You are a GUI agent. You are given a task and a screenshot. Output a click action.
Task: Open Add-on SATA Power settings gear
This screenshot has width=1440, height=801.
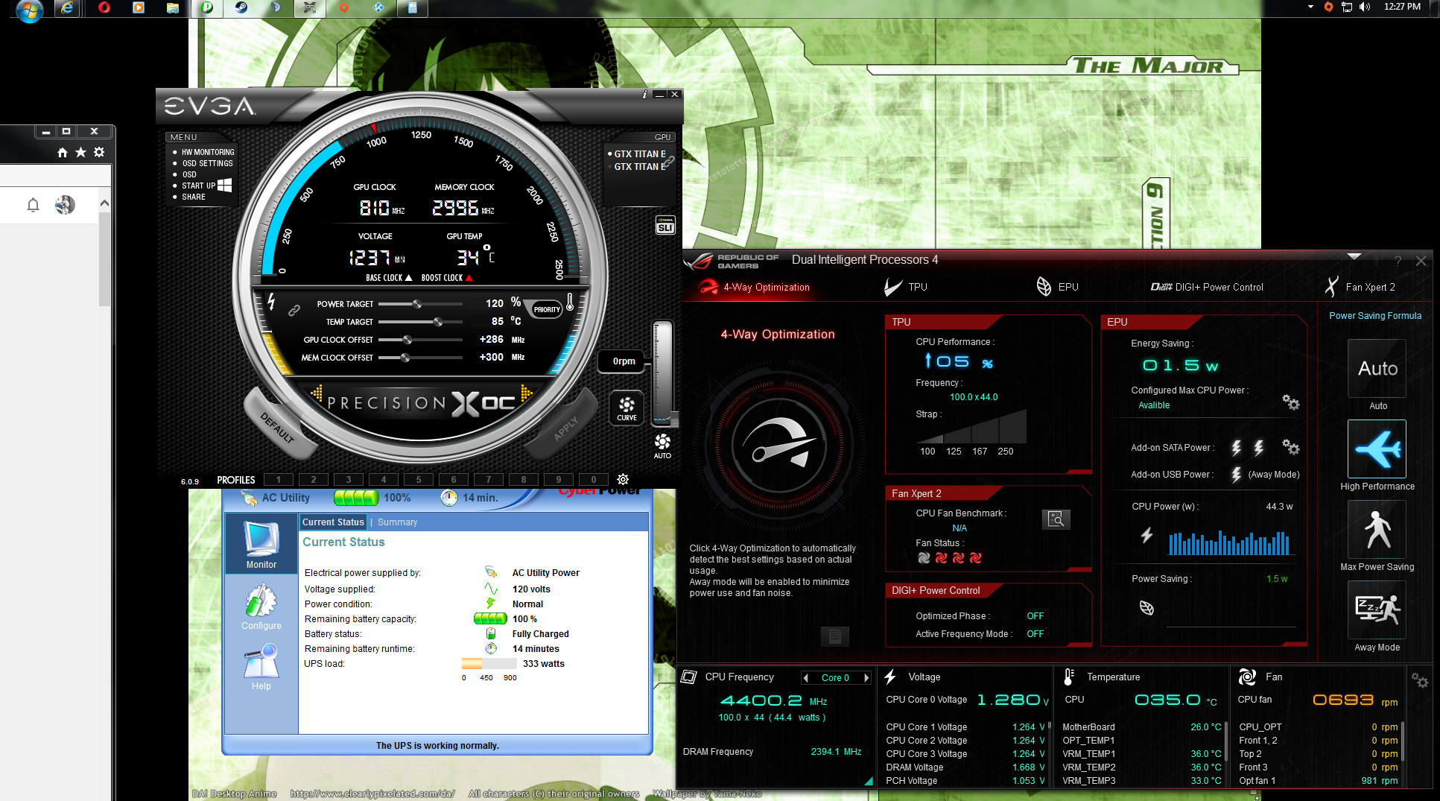[x=1290, y=447]
